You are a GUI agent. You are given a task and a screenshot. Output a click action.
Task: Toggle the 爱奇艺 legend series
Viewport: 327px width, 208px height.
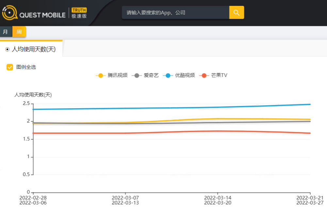pos(145,76)
